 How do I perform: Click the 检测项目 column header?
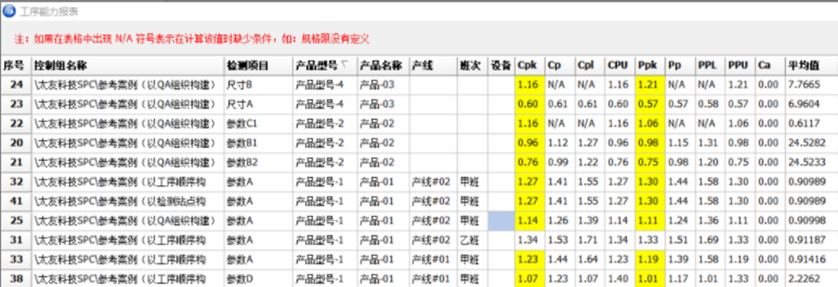pyautogui.click(x=258, y=66)
